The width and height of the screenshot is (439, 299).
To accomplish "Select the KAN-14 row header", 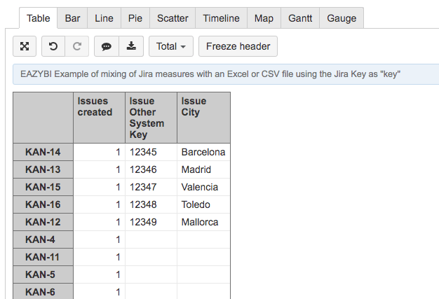I will (x=43, y=152).
